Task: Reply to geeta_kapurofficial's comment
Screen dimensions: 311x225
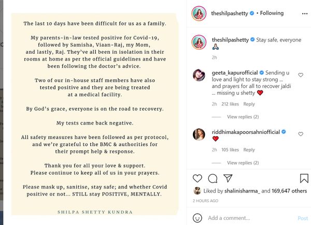Action: click(249, 104)
